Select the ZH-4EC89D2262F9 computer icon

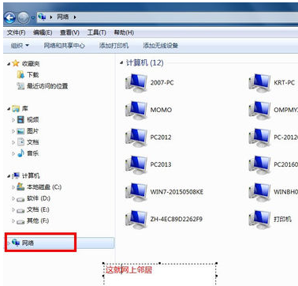coord(136,219)
